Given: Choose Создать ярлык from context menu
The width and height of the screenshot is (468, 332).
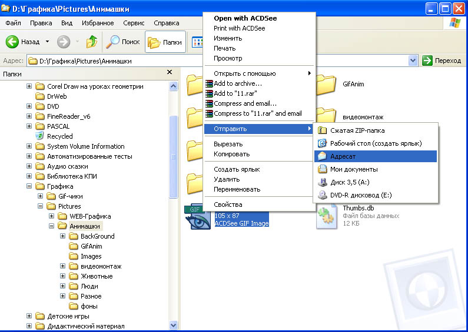Looking at the screenshot, I should [259, 169].
